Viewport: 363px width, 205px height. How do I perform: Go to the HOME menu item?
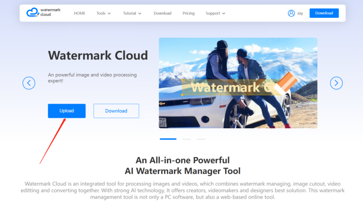tap(79, 13)
